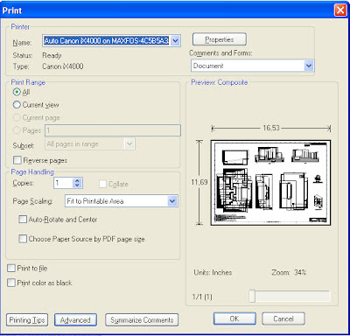Viewport: 350px width, 336px height.
Task: Click the drawing preview thumbnail
Action: (x=270, y=183)
